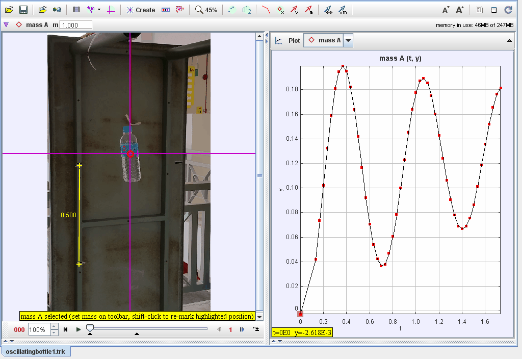This screenshot has height=359, width=522.
Task: Select mass A in plot track selector
Action: pos(325,40)
